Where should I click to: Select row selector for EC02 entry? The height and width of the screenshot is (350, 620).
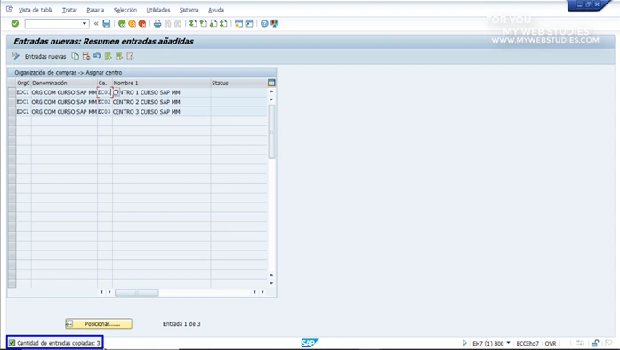tap(12, 102)
